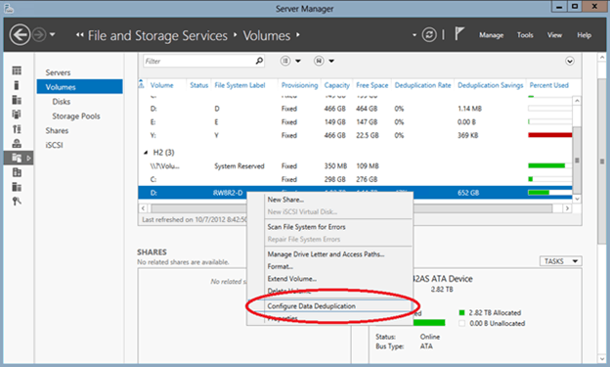Click volumes list scrollbar up arrow
The height and width of the screenshot is (367, 610).
(x=577, y=101)
